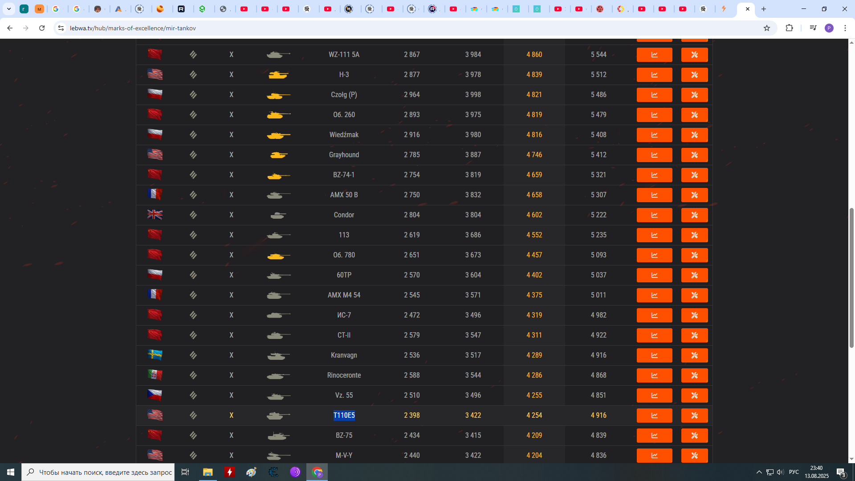Open the chart button for WZ-111 5A

tap(654, 55)
